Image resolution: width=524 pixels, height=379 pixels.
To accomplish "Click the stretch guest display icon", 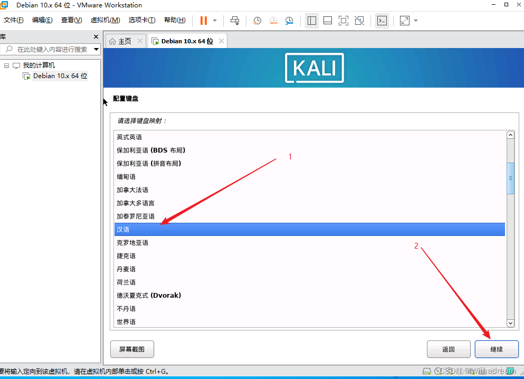I will point(405,21).
